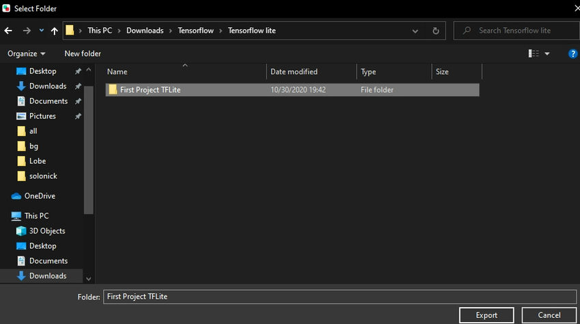Select Tensorflow lite in breadcrumb path
Screen dimensions: 580x324
[252, 31]
